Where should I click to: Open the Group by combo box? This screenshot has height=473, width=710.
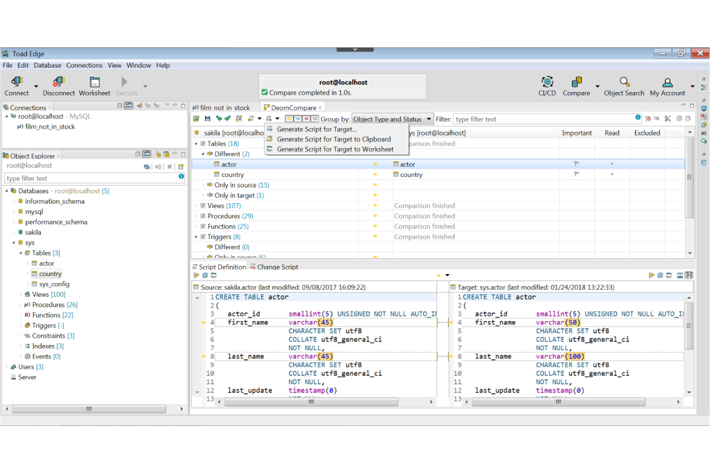(428, 119)
